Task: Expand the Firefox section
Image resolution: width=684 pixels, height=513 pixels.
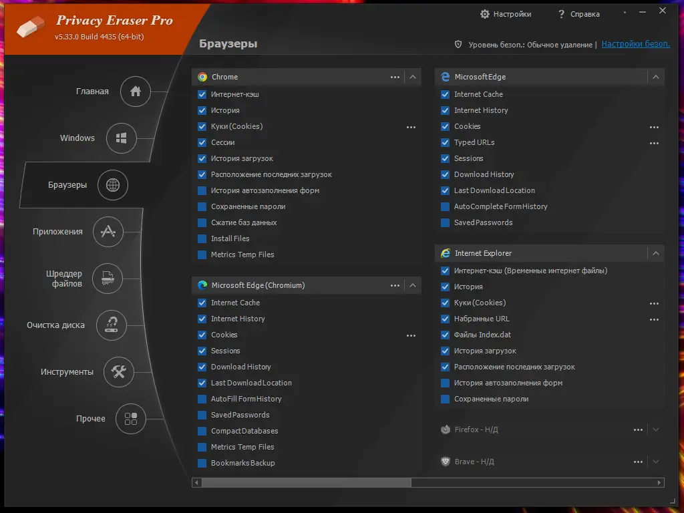Action: click(x=656, y=430)
